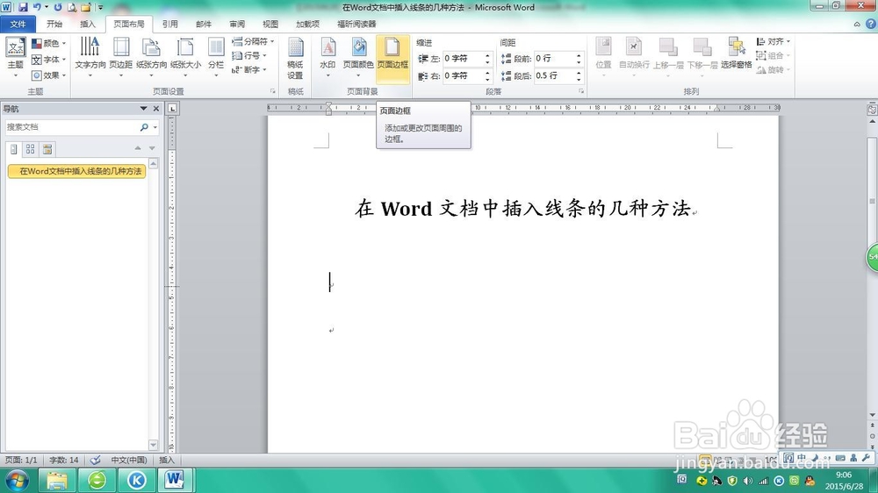Select heading 在Word文档中插入线条的几种方法 in navigation
Screen dimensions: 878x493
point(76,171)
